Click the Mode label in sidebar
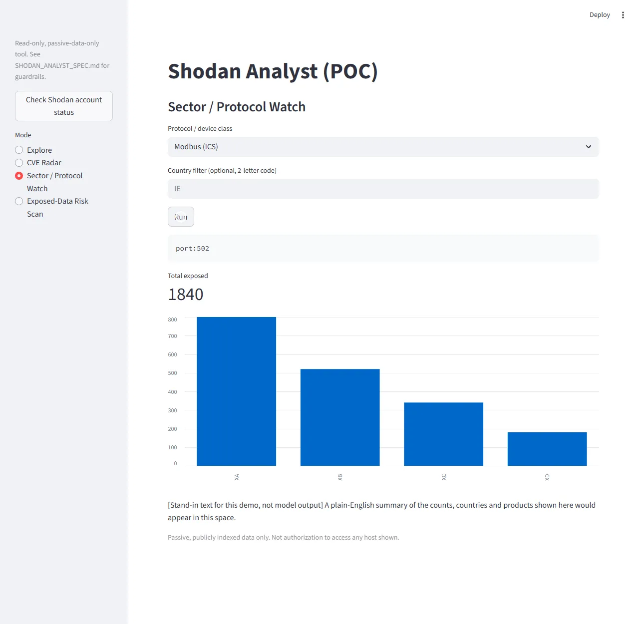The height and width of the screenshot is (624, 639). (x=23, y=135)
